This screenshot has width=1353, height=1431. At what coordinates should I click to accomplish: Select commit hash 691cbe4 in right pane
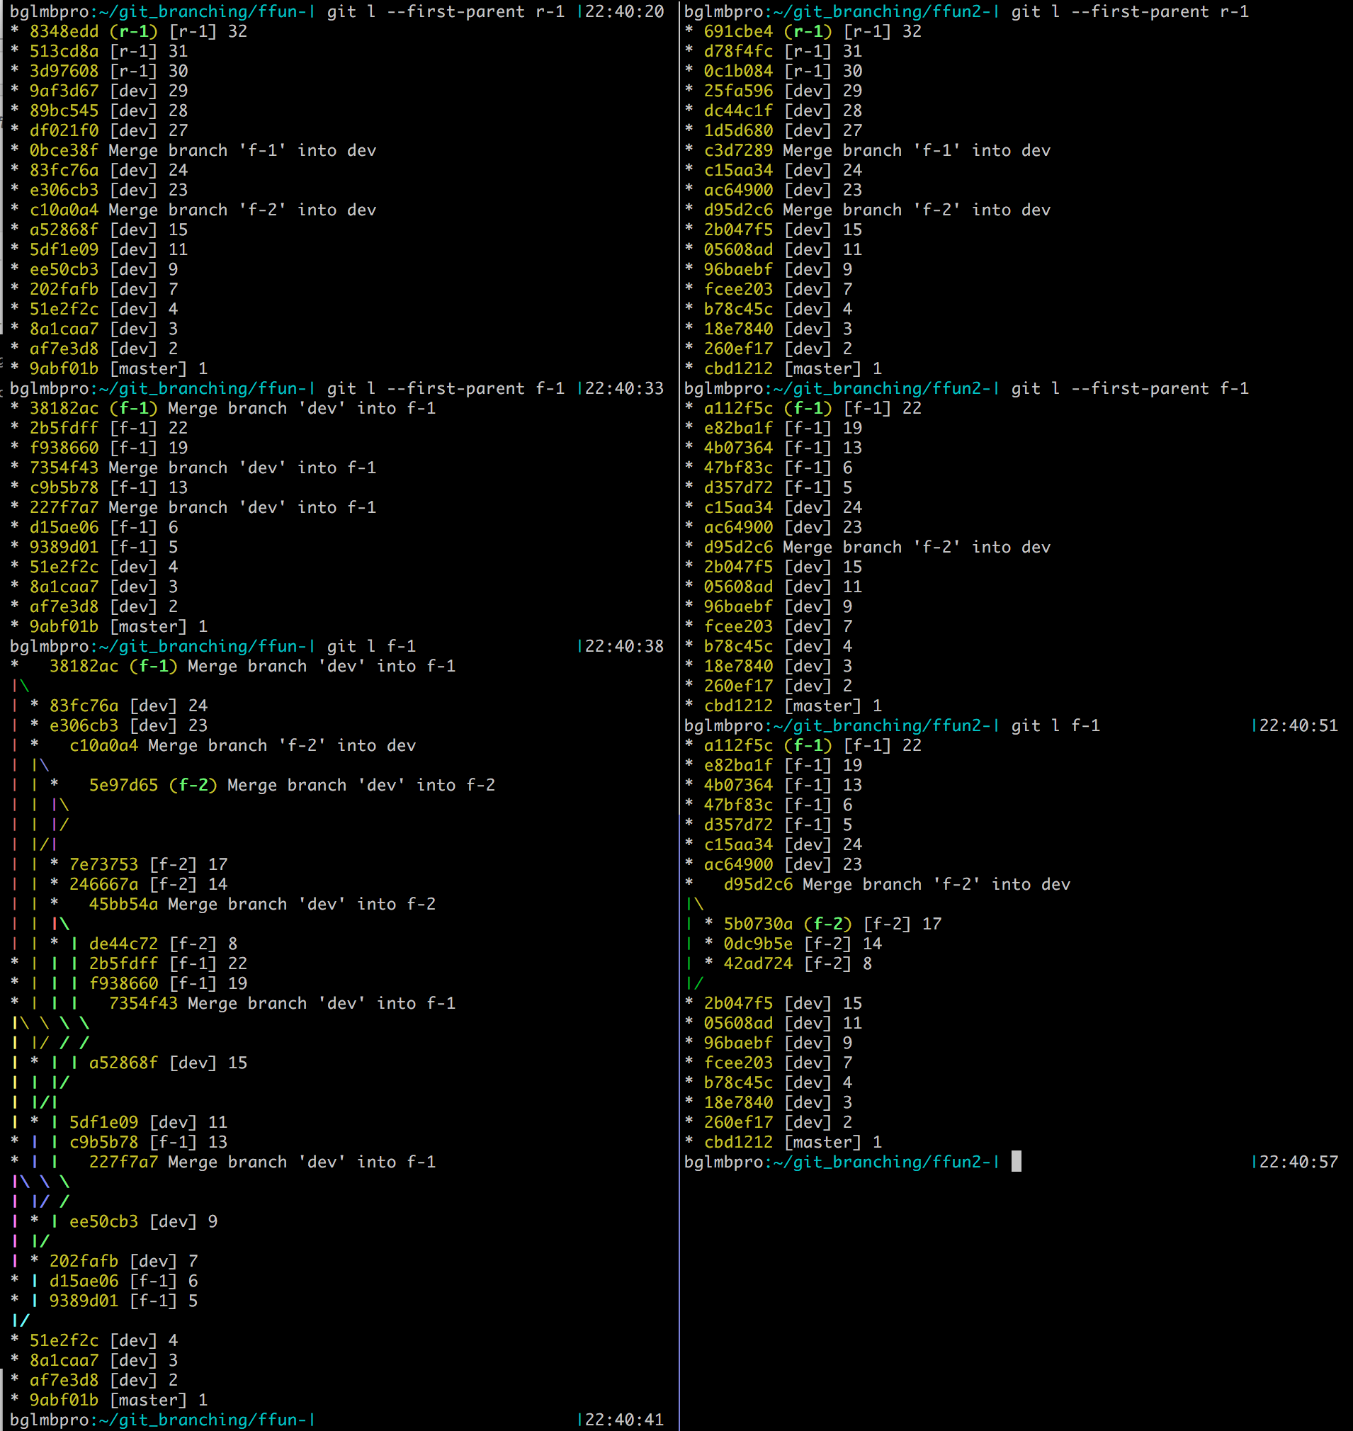pos(739,31)
